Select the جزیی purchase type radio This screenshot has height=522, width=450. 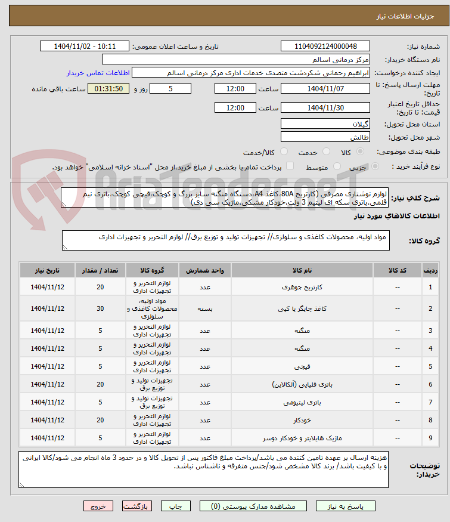pyautogui.click(x=375, y=166)
